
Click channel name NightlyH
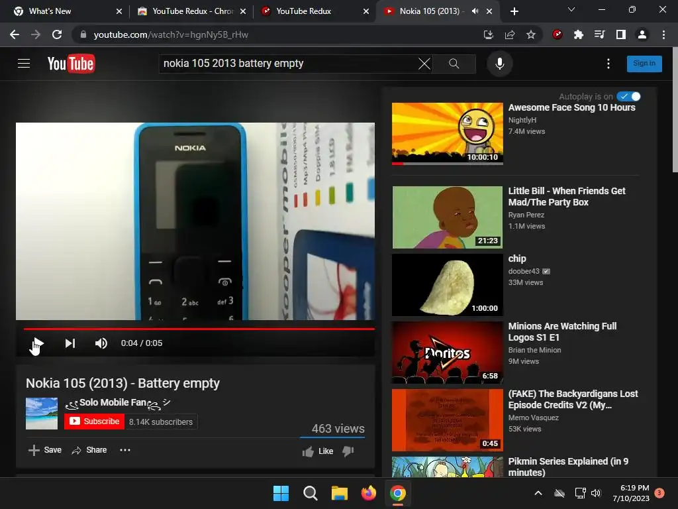pyautogui.click(x=522, y=120)
